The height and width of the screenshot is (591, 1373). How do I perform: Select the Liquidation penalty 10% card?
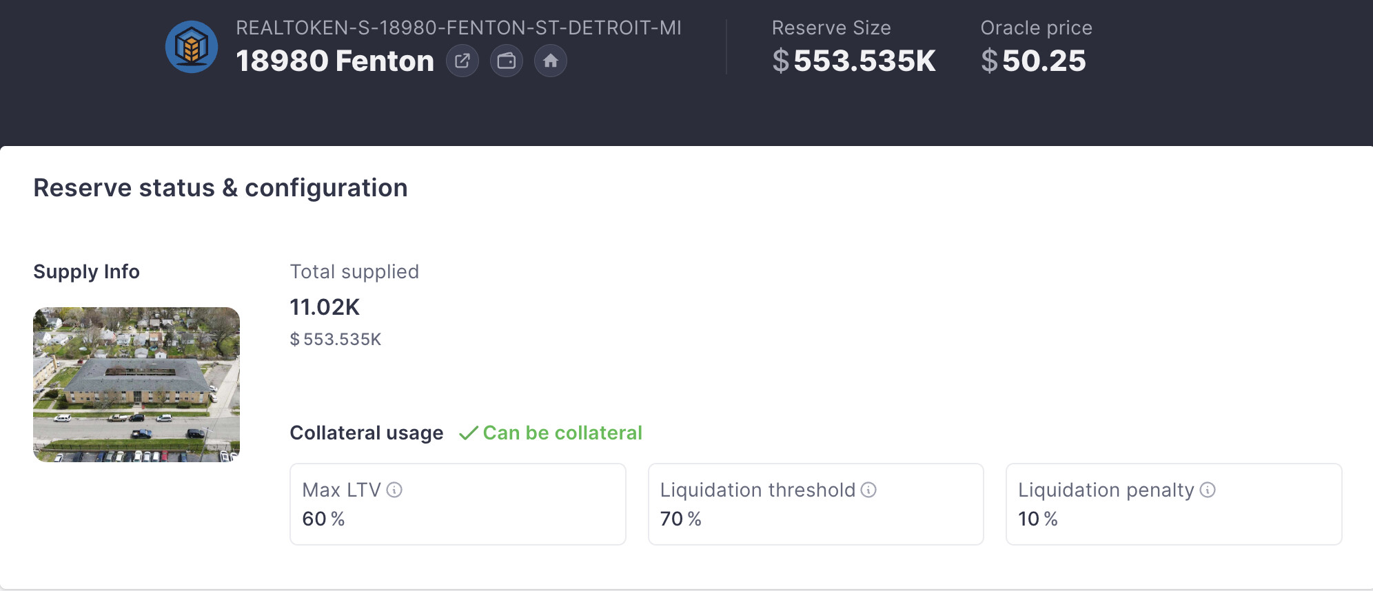[1174, 504]
